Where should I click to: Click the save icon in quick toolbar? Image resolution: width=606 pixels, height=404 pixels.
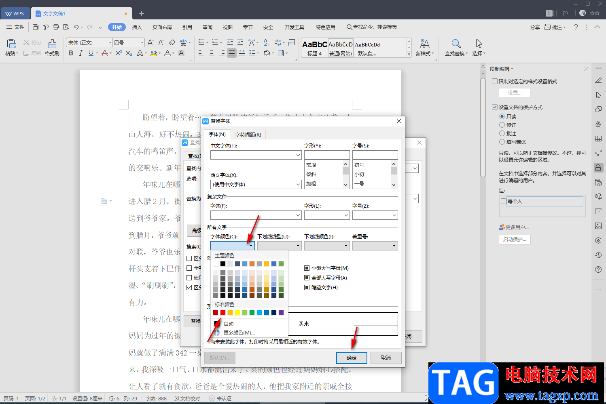coord(36,27)
